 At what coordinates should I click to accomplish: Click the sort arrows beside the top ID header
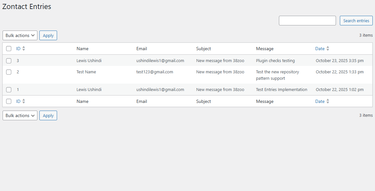point(24,48)
